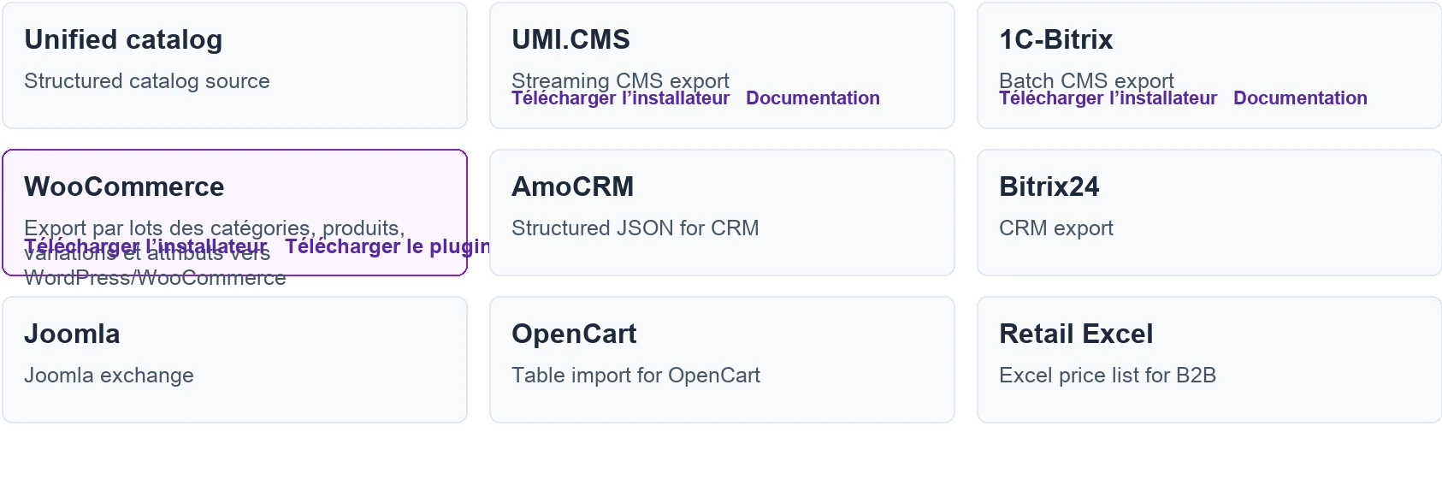The height and width of the screenshot is (503, 1442).
Task: Open UMI.CMS Documentation link
Action: coord(813,99)
